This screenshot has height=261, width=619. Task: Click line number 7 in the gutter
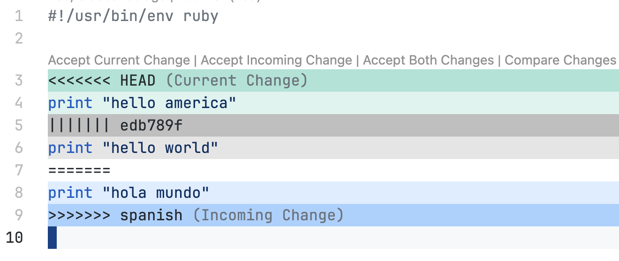click(19, 170)
